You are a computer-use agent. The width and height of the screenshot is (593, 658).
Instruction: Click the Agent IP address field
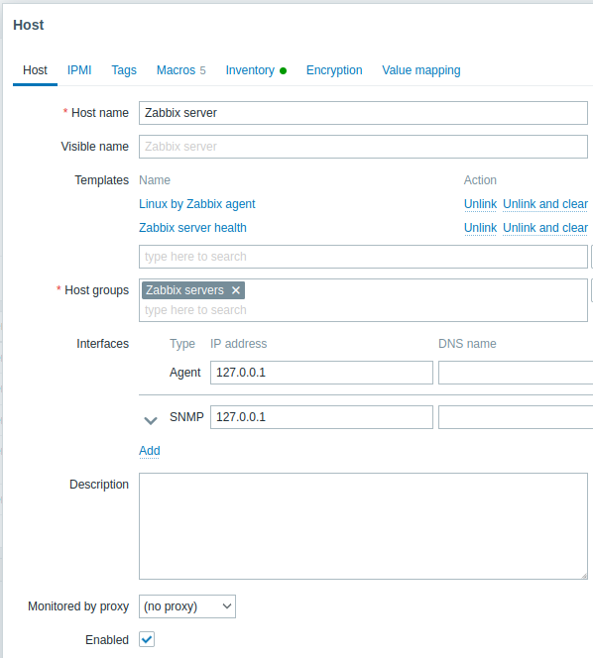[321, 373]
